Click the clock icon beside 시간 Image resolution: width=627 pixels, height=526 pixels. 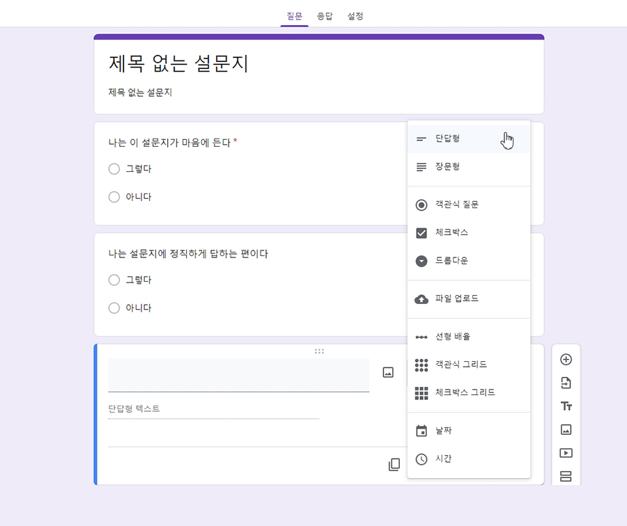pyautogui.click(x=421, y=459)
